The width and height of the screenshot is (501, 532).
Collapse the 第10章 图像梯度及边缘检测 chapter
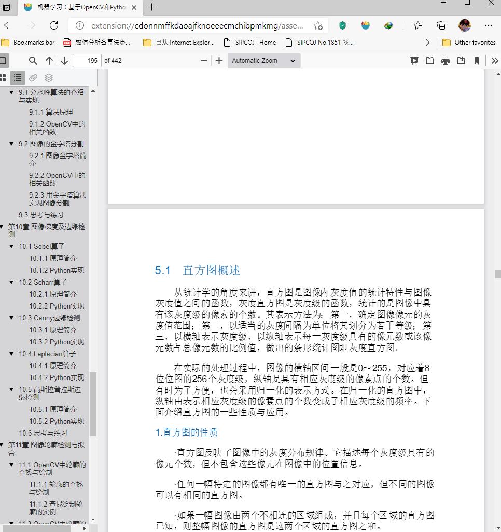(x=2, y=227)
